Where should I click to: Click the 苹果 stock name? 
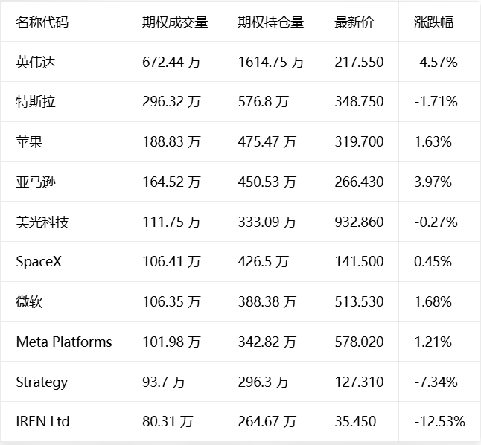(x=29, y=141)
